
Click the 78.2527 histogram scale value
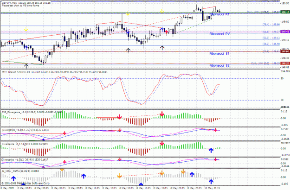(x=285, y=143)
